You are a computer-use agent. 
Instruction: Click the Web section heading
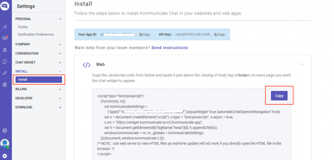(100, 64)
